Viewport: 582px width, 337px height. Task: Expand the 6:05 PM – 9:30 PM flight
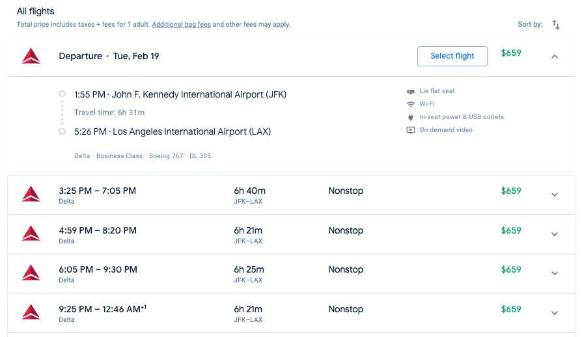click(x=555, y=273)
